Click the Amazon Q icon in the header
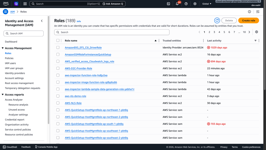This screenshot has width=266, height=150. (16, 4)
